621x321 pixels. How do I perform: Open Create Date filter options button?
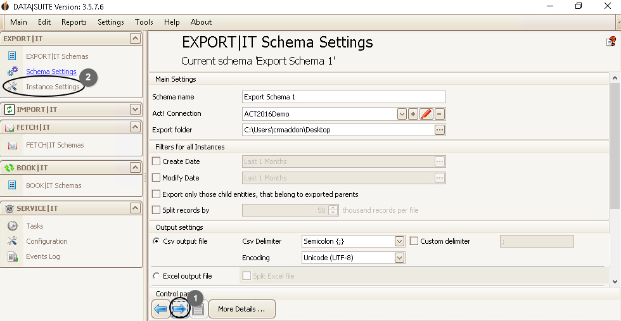(440, 161)
